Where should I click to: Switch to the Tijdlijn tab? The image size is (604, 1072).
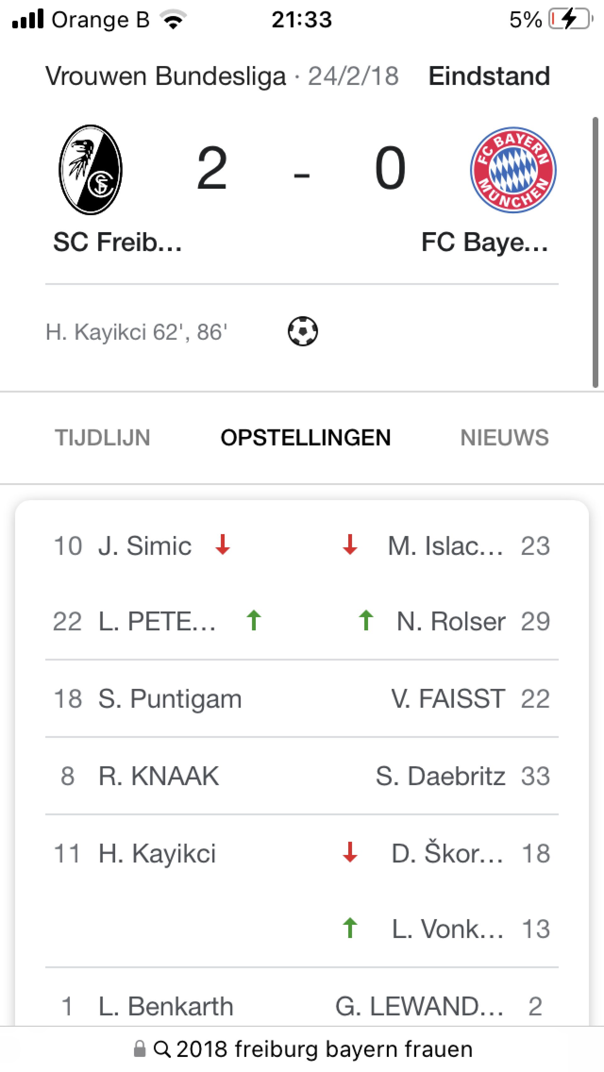coord(103,438)
